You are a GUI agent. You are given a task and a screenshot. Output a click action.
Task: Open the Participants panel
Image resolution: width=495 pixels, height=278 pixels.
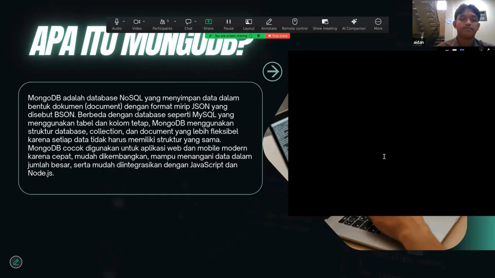162,22
